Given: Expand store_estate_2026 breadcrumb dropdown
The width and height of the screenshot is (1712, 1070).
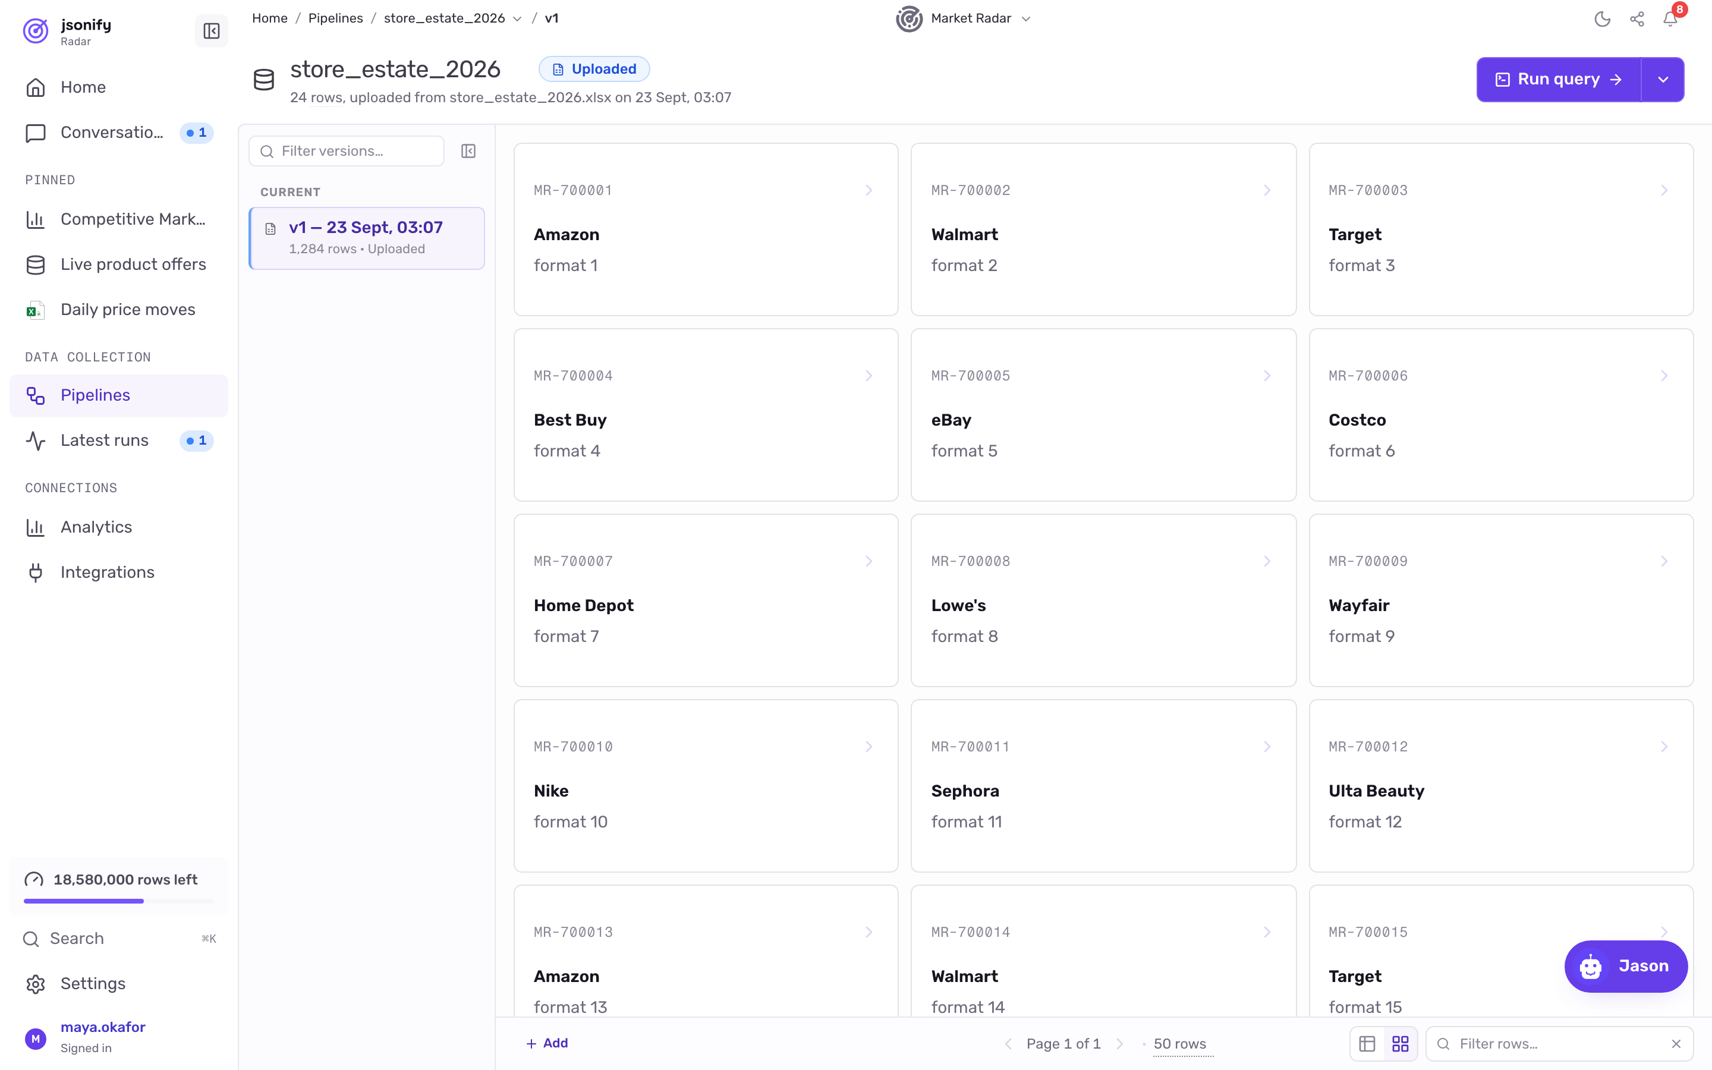Looking at the screenshot, I should point(517,19).
